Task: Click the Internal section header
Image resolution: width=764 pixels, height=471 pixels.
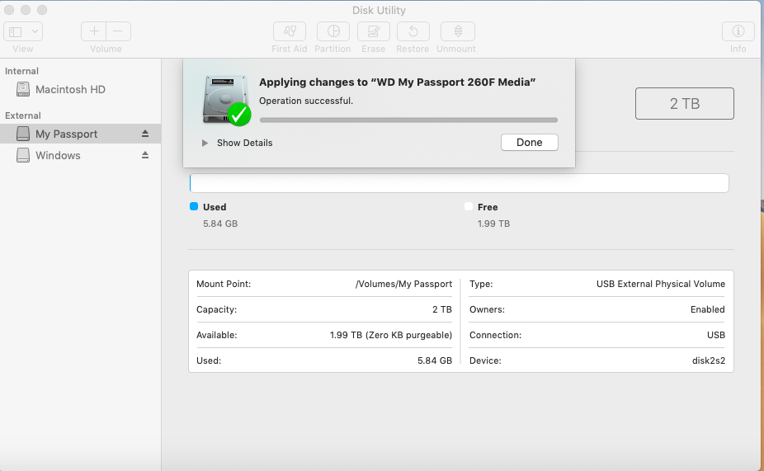Action: point(21,71)
